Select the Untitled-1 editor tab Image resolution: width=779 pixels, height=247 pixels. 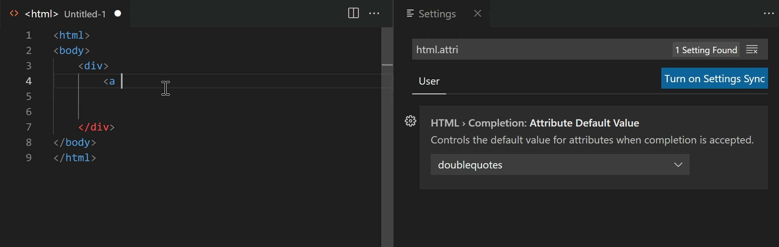coord(65,14)
